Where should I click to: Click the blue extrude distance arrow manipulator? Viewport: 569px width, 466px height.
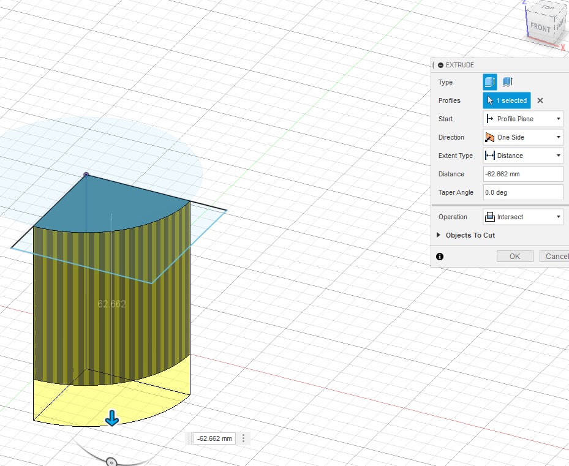tap(111, 418)
